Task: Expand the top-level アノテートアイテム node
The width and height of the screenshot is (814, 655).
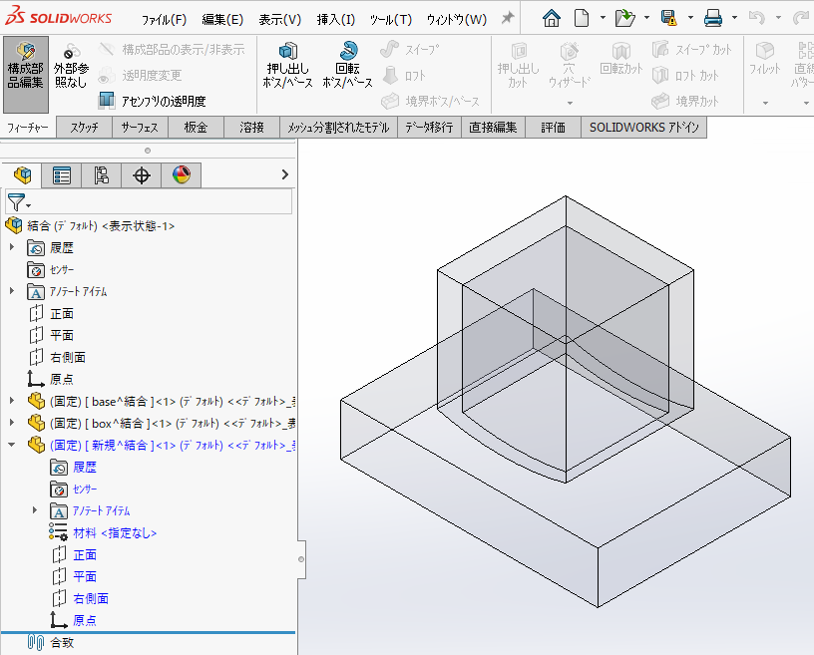Action: point(11,291)
